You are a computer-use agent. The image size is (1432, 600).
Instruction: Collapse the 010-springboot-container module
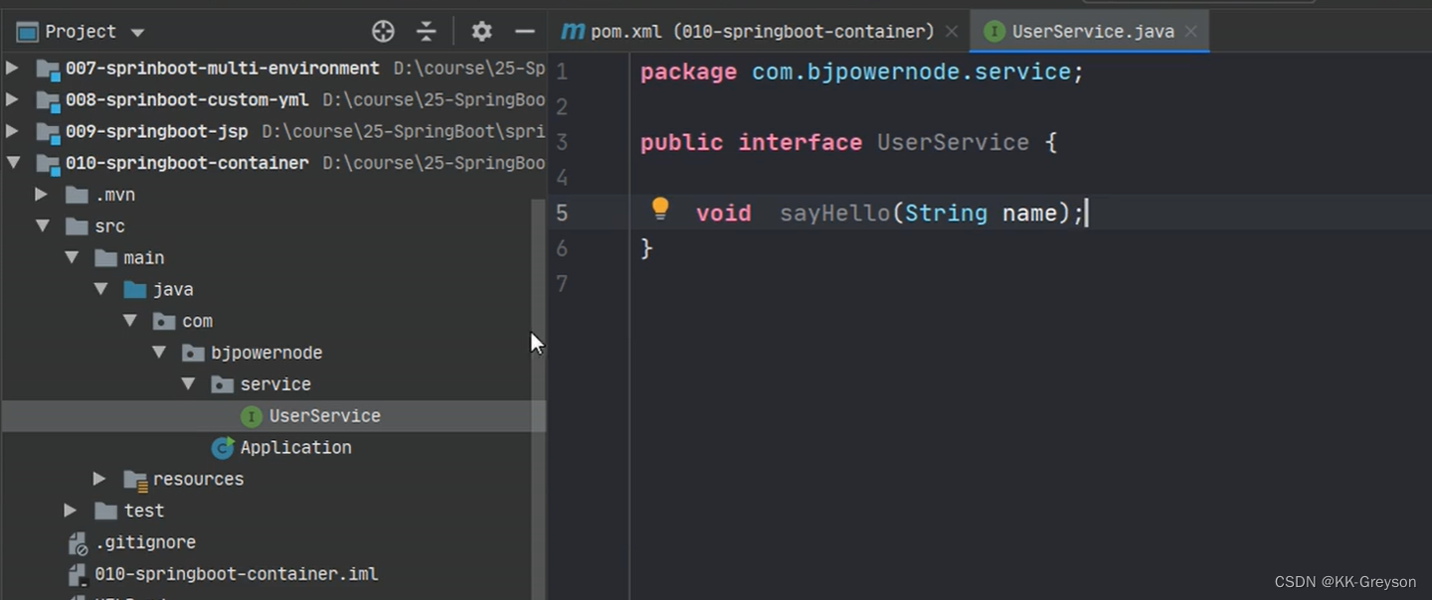tap(13, 163)
